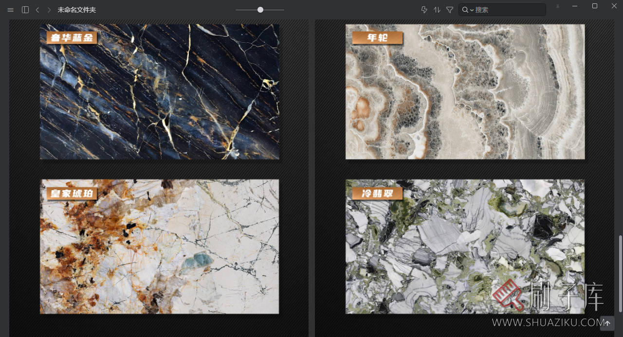Click the lightning quick-action icon
Image resolution: width=623 pixels, height=337 pixels.
point(424,10)
